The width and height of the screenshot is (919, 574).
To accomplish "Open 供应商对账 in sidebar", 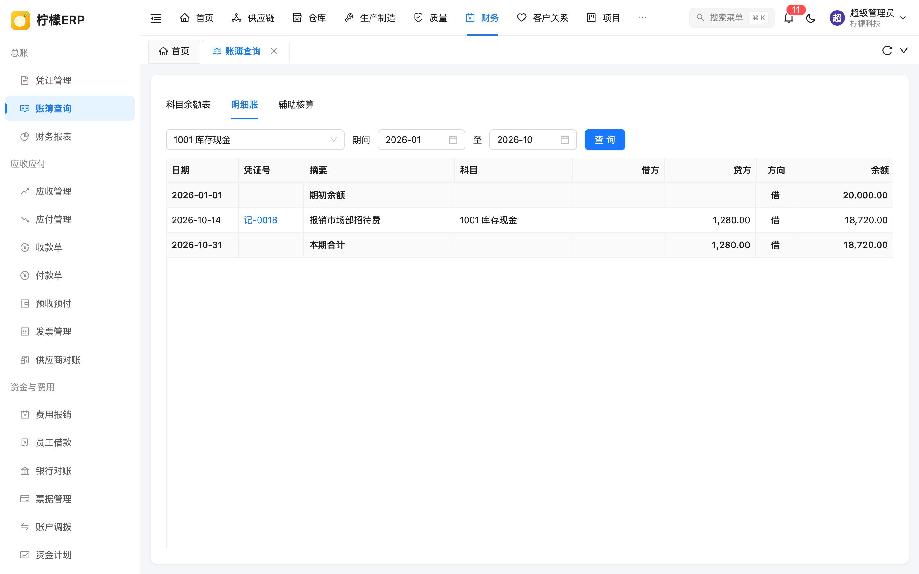I will [70, 360].
